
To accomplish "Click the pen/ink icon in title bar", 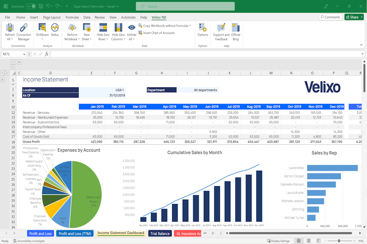I will pos(326,7).
